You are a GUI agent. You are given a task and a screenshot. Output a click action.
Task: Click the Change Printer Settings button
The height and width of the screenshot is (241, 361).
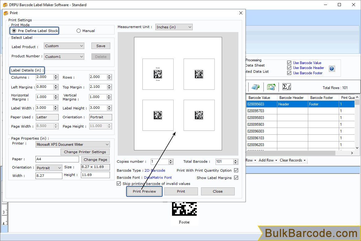85,152
